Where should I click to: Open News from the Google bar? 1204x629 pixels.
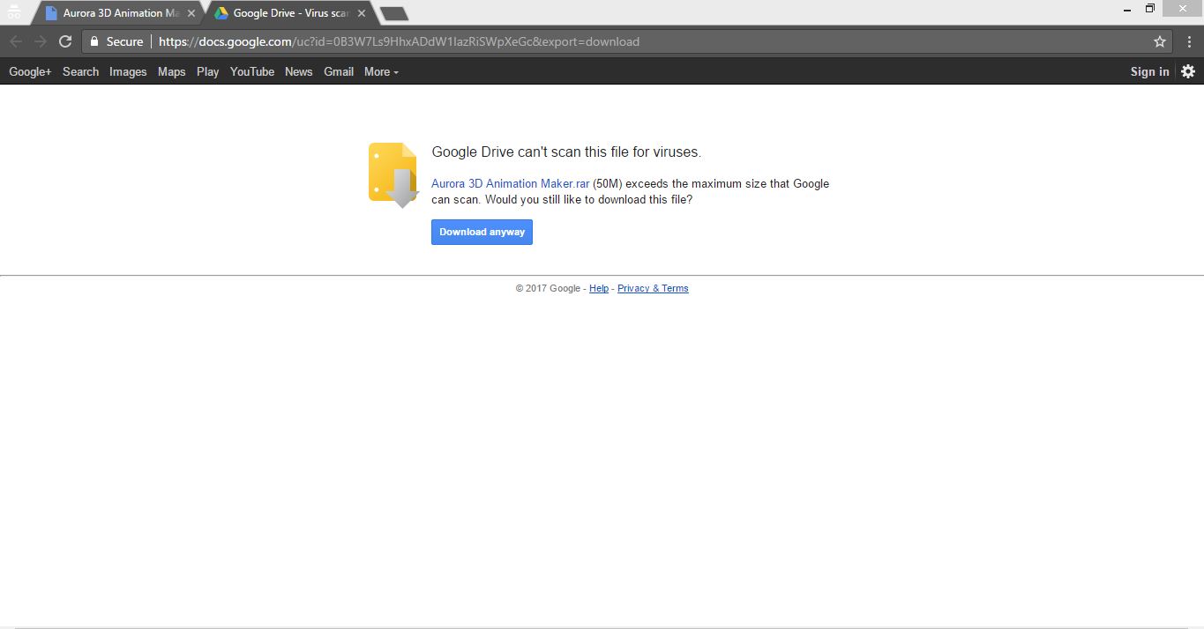298,71
